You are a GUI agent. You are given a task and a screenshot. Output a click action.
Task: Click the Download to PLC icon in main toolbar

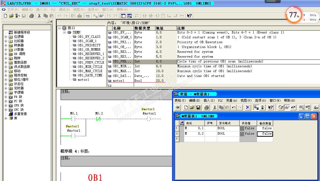[x=80, y=16]
